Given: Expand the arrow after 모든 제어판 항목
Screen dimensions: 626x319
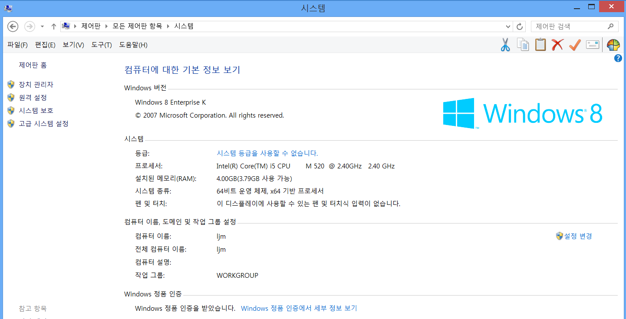Looking at the screenshot, I should [168, 26].
